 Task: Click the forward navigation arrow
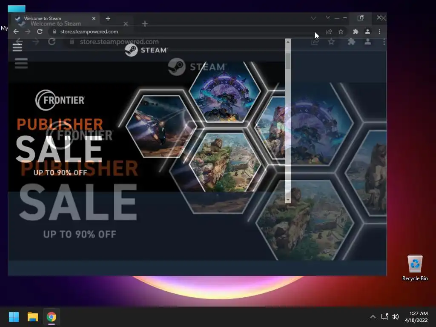click(28, 32)
